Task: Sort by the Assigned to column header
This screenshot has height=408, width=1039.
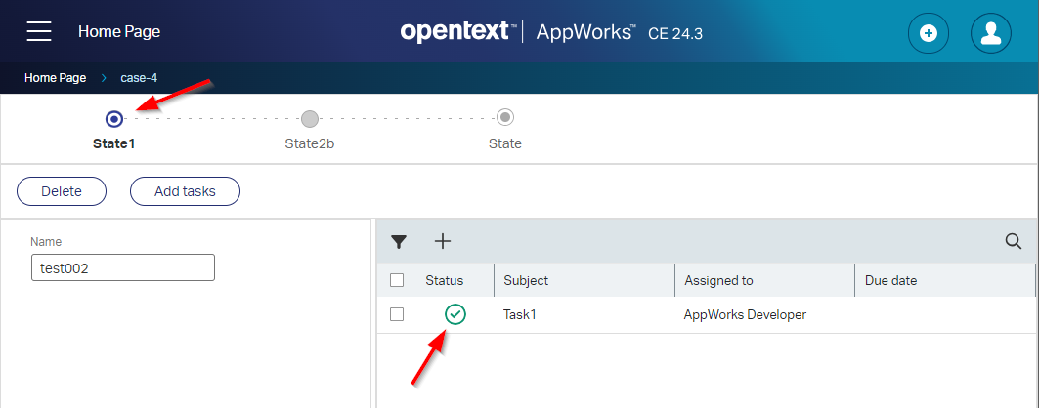Action: tap(718, 280)
